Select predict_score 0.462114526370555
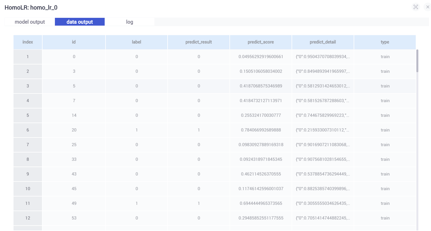This screenshot has height=231, width=431. coord(261,174)
